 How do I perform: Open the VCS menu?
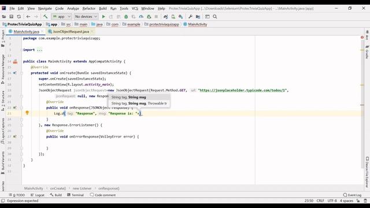pyautogui.click(x=135, y=9)
